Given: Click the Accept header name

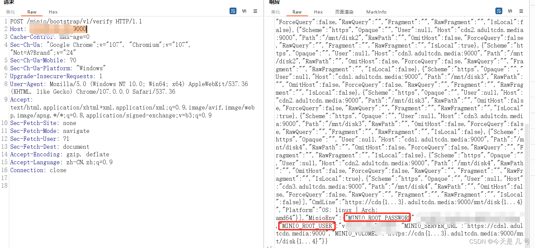Looking at the screenshot, I should pos(21,100).
